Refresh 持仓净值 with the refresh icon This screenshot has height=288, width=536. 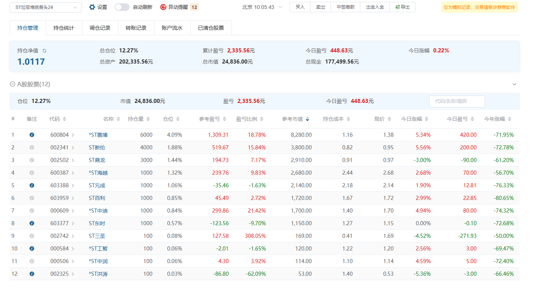(x=45, y=51)
